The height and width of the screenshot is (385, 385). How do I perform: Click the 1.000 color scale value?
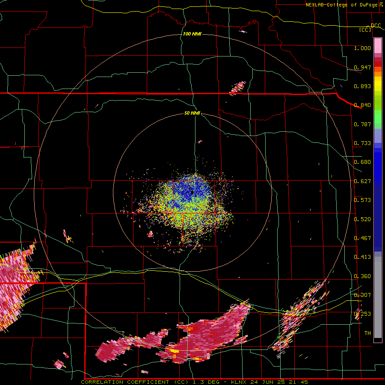(x=362, y=48)
